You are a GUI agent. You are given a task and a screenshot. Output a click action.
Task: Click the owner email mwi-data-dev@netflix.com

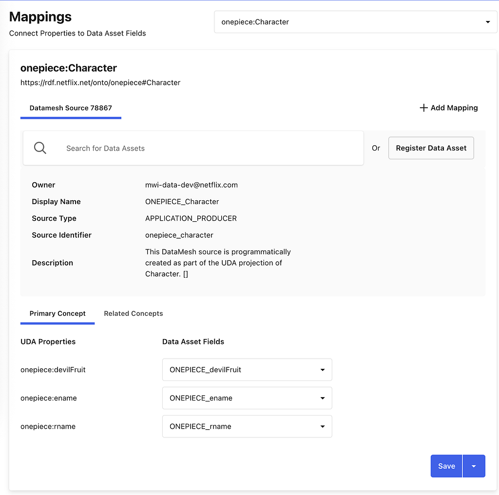click(191, 185)
